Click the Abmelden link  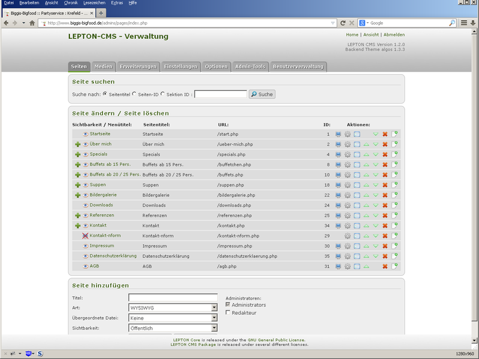[394, 35]
